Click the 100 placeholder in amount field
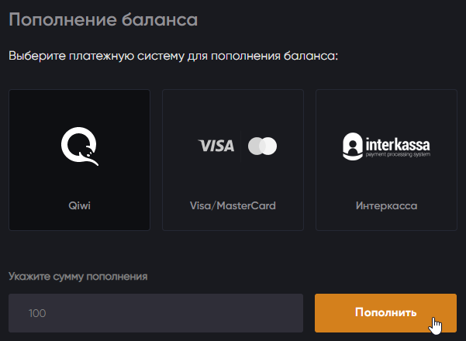Viewport: 466px width, 341px height. [37, 314]
